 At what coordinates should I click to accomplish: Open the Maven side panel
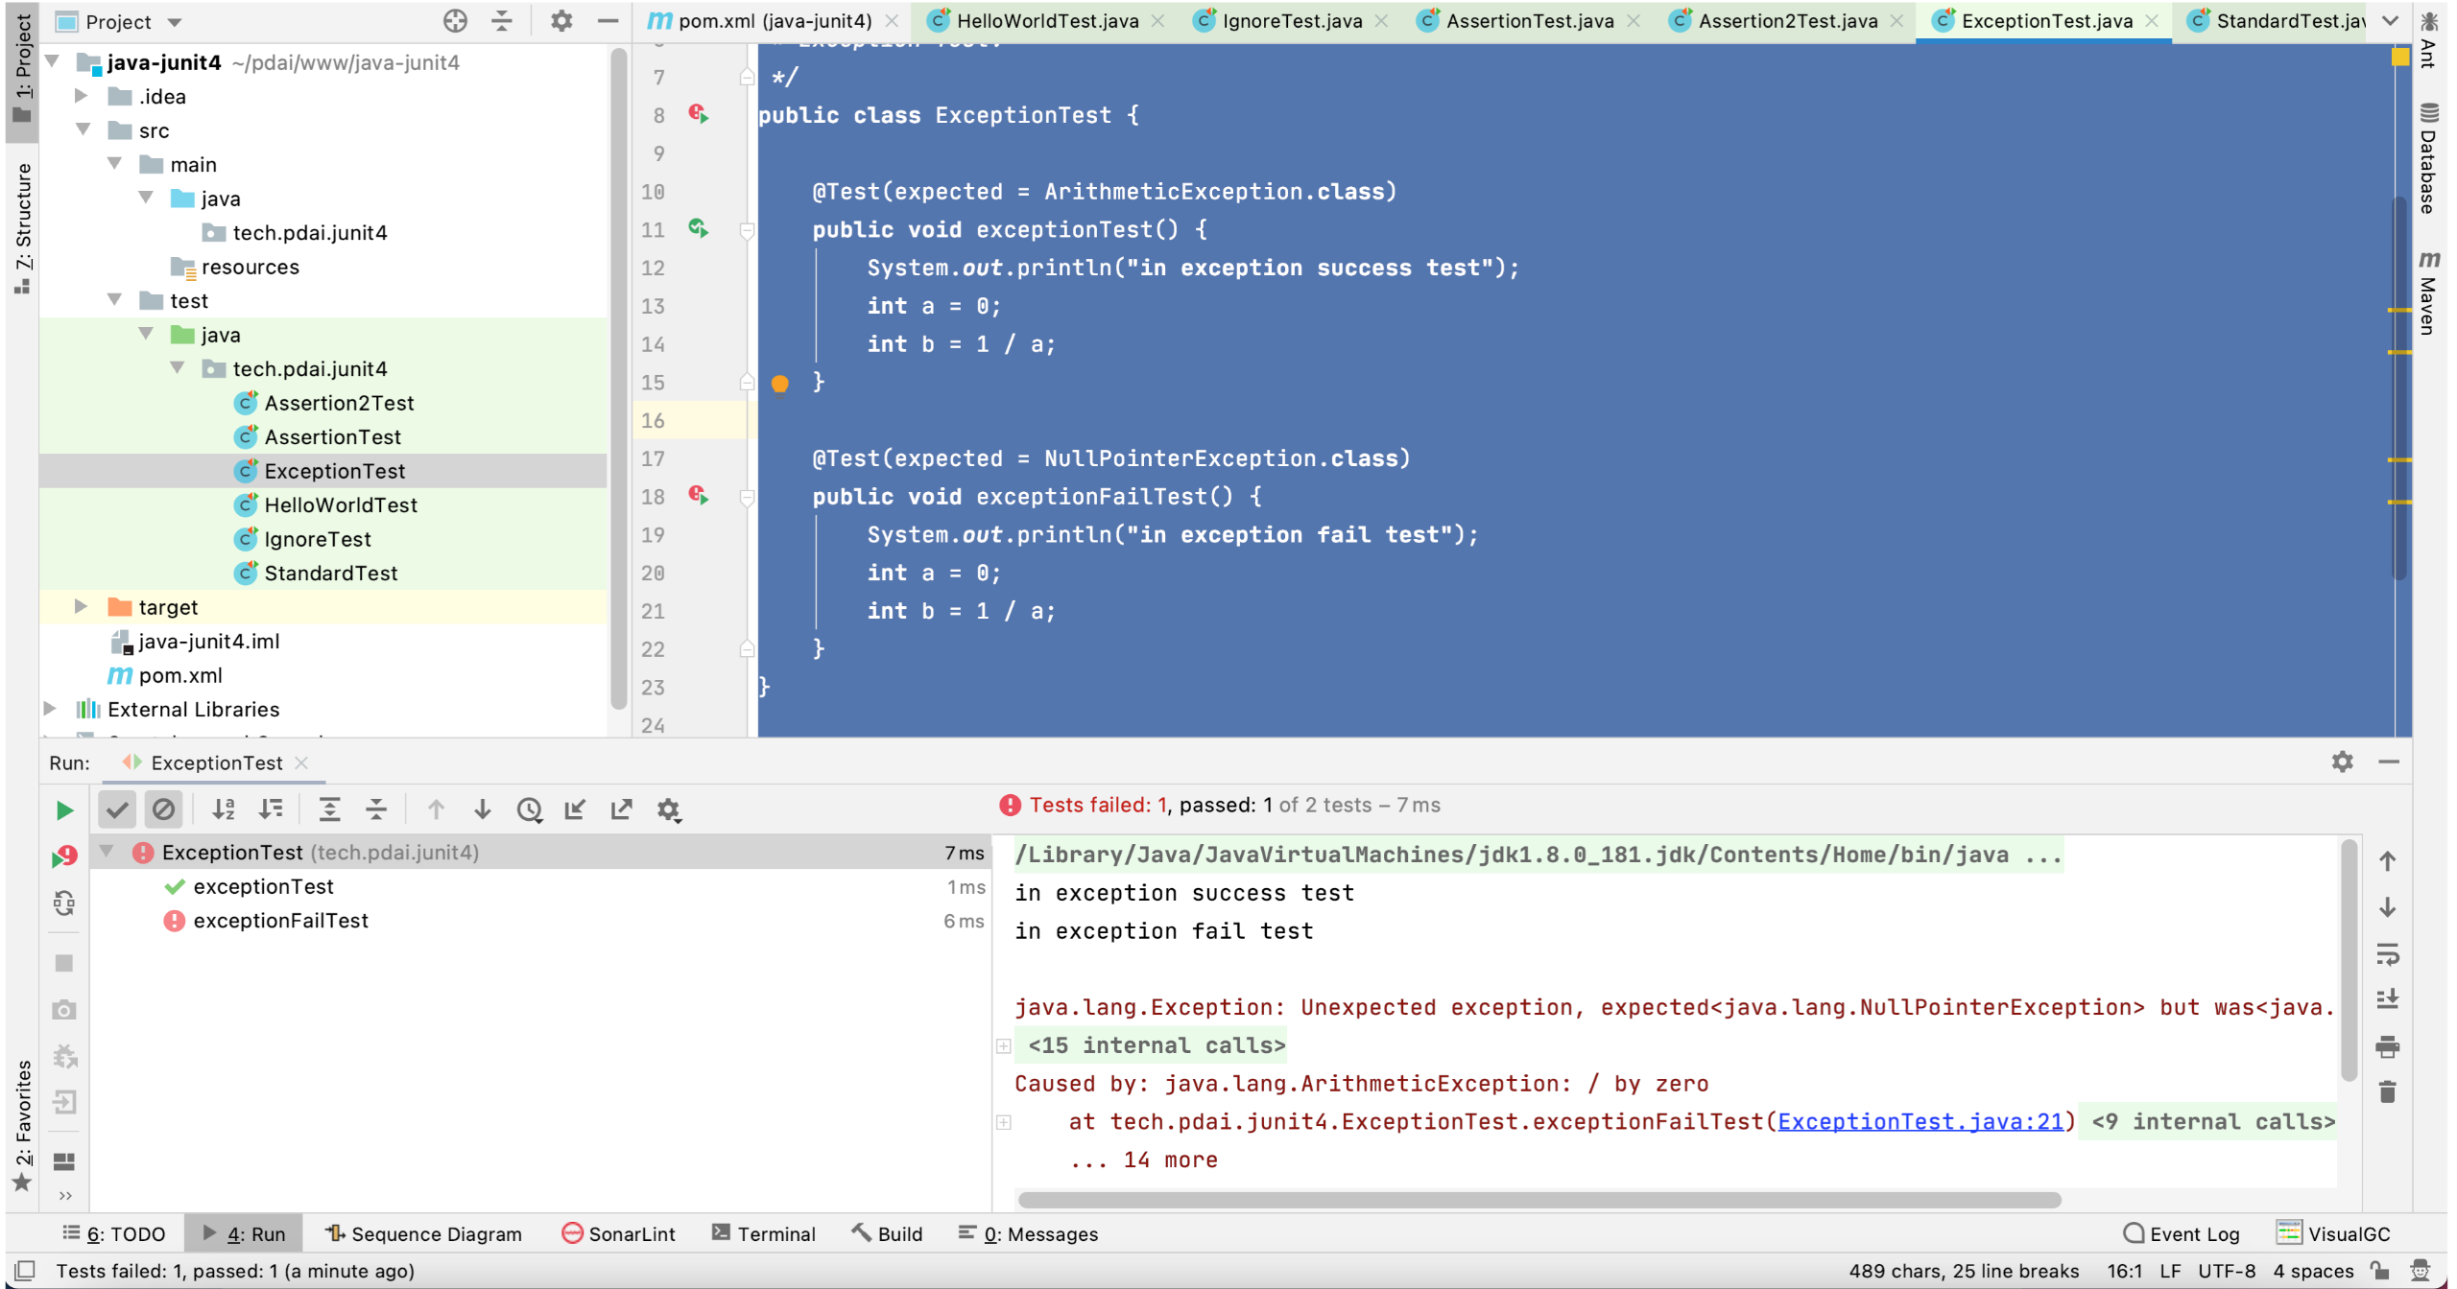(2428, 293)
